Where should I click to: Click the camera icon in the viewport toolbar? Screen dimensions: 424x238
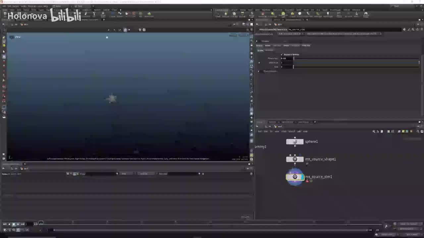[144, 30]
